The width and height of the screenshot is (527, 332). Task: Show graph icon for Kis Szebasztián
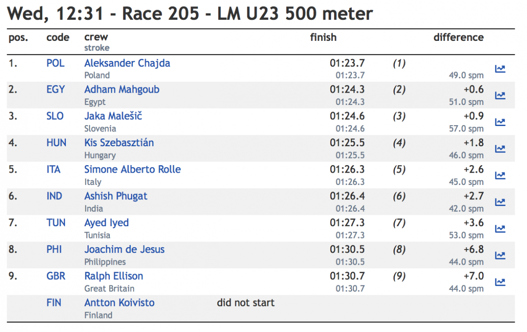pos(500,149)
